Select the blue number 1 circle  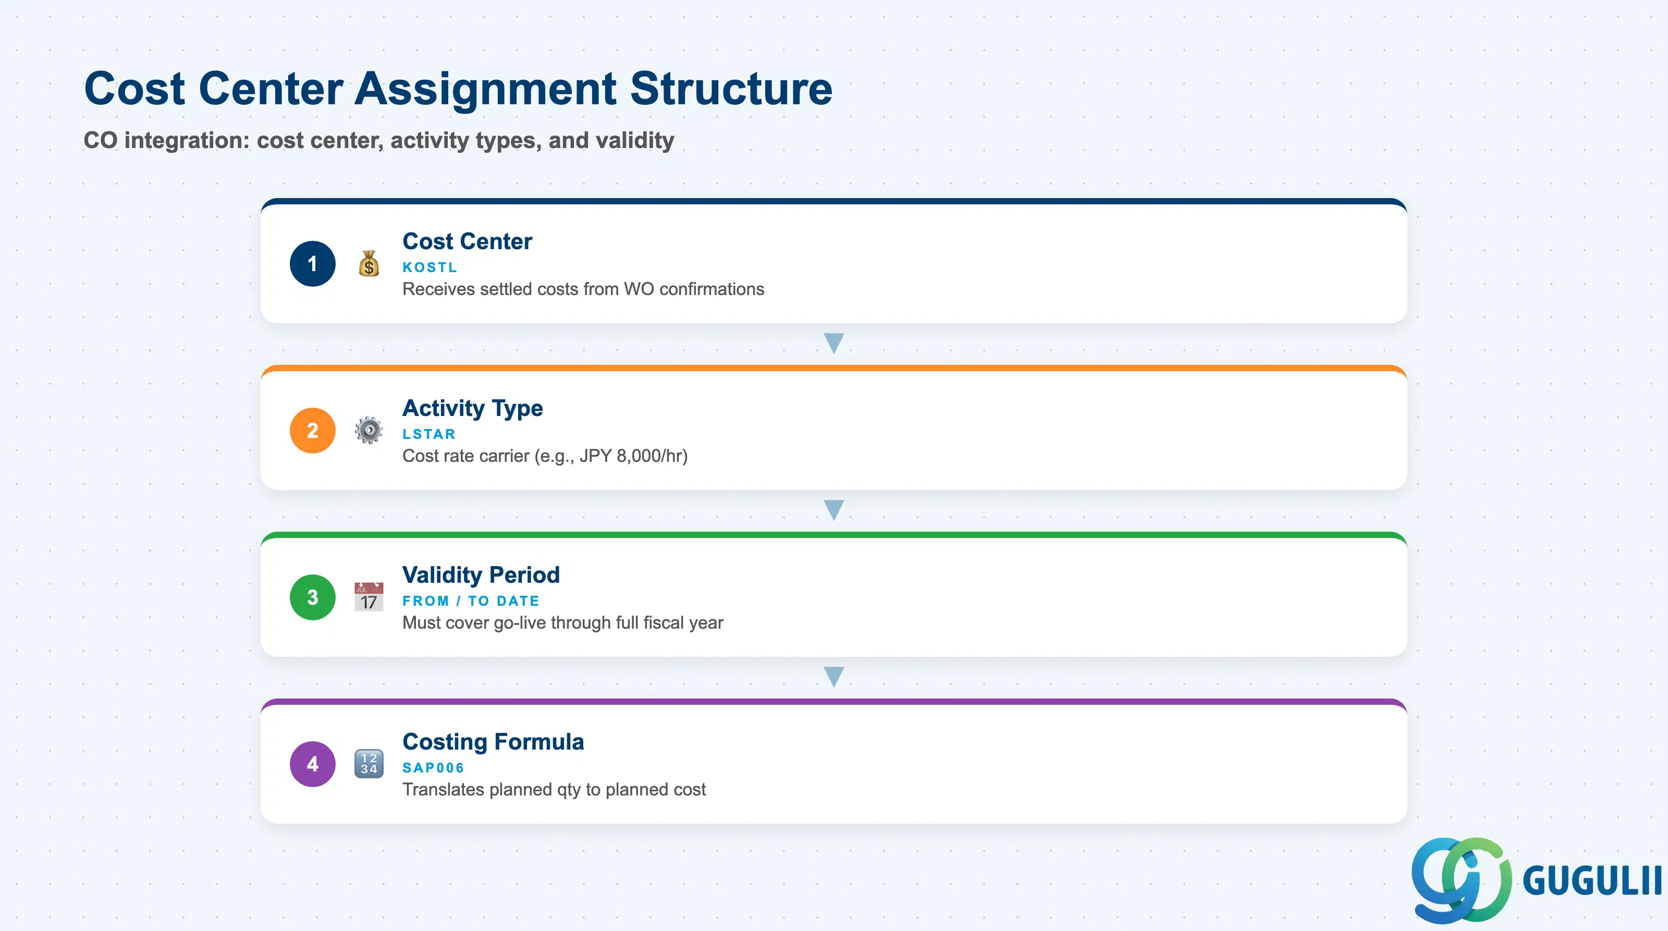[312, 263]
